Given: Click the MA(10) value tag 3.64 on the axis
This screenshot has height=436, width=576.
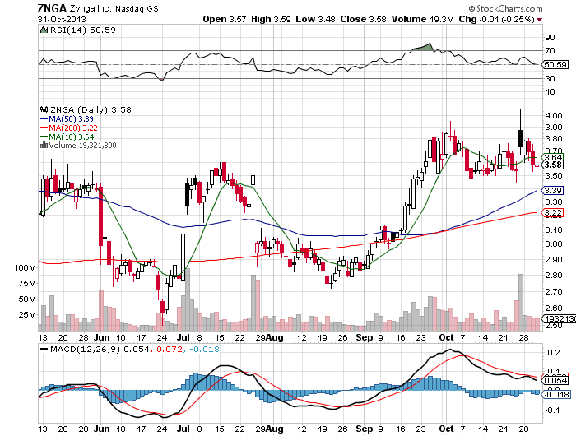Looking at the screenshot, I should 553,157.
